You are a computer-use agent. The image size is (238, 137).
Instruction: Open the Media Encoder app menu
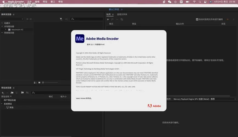click(16, 2)
